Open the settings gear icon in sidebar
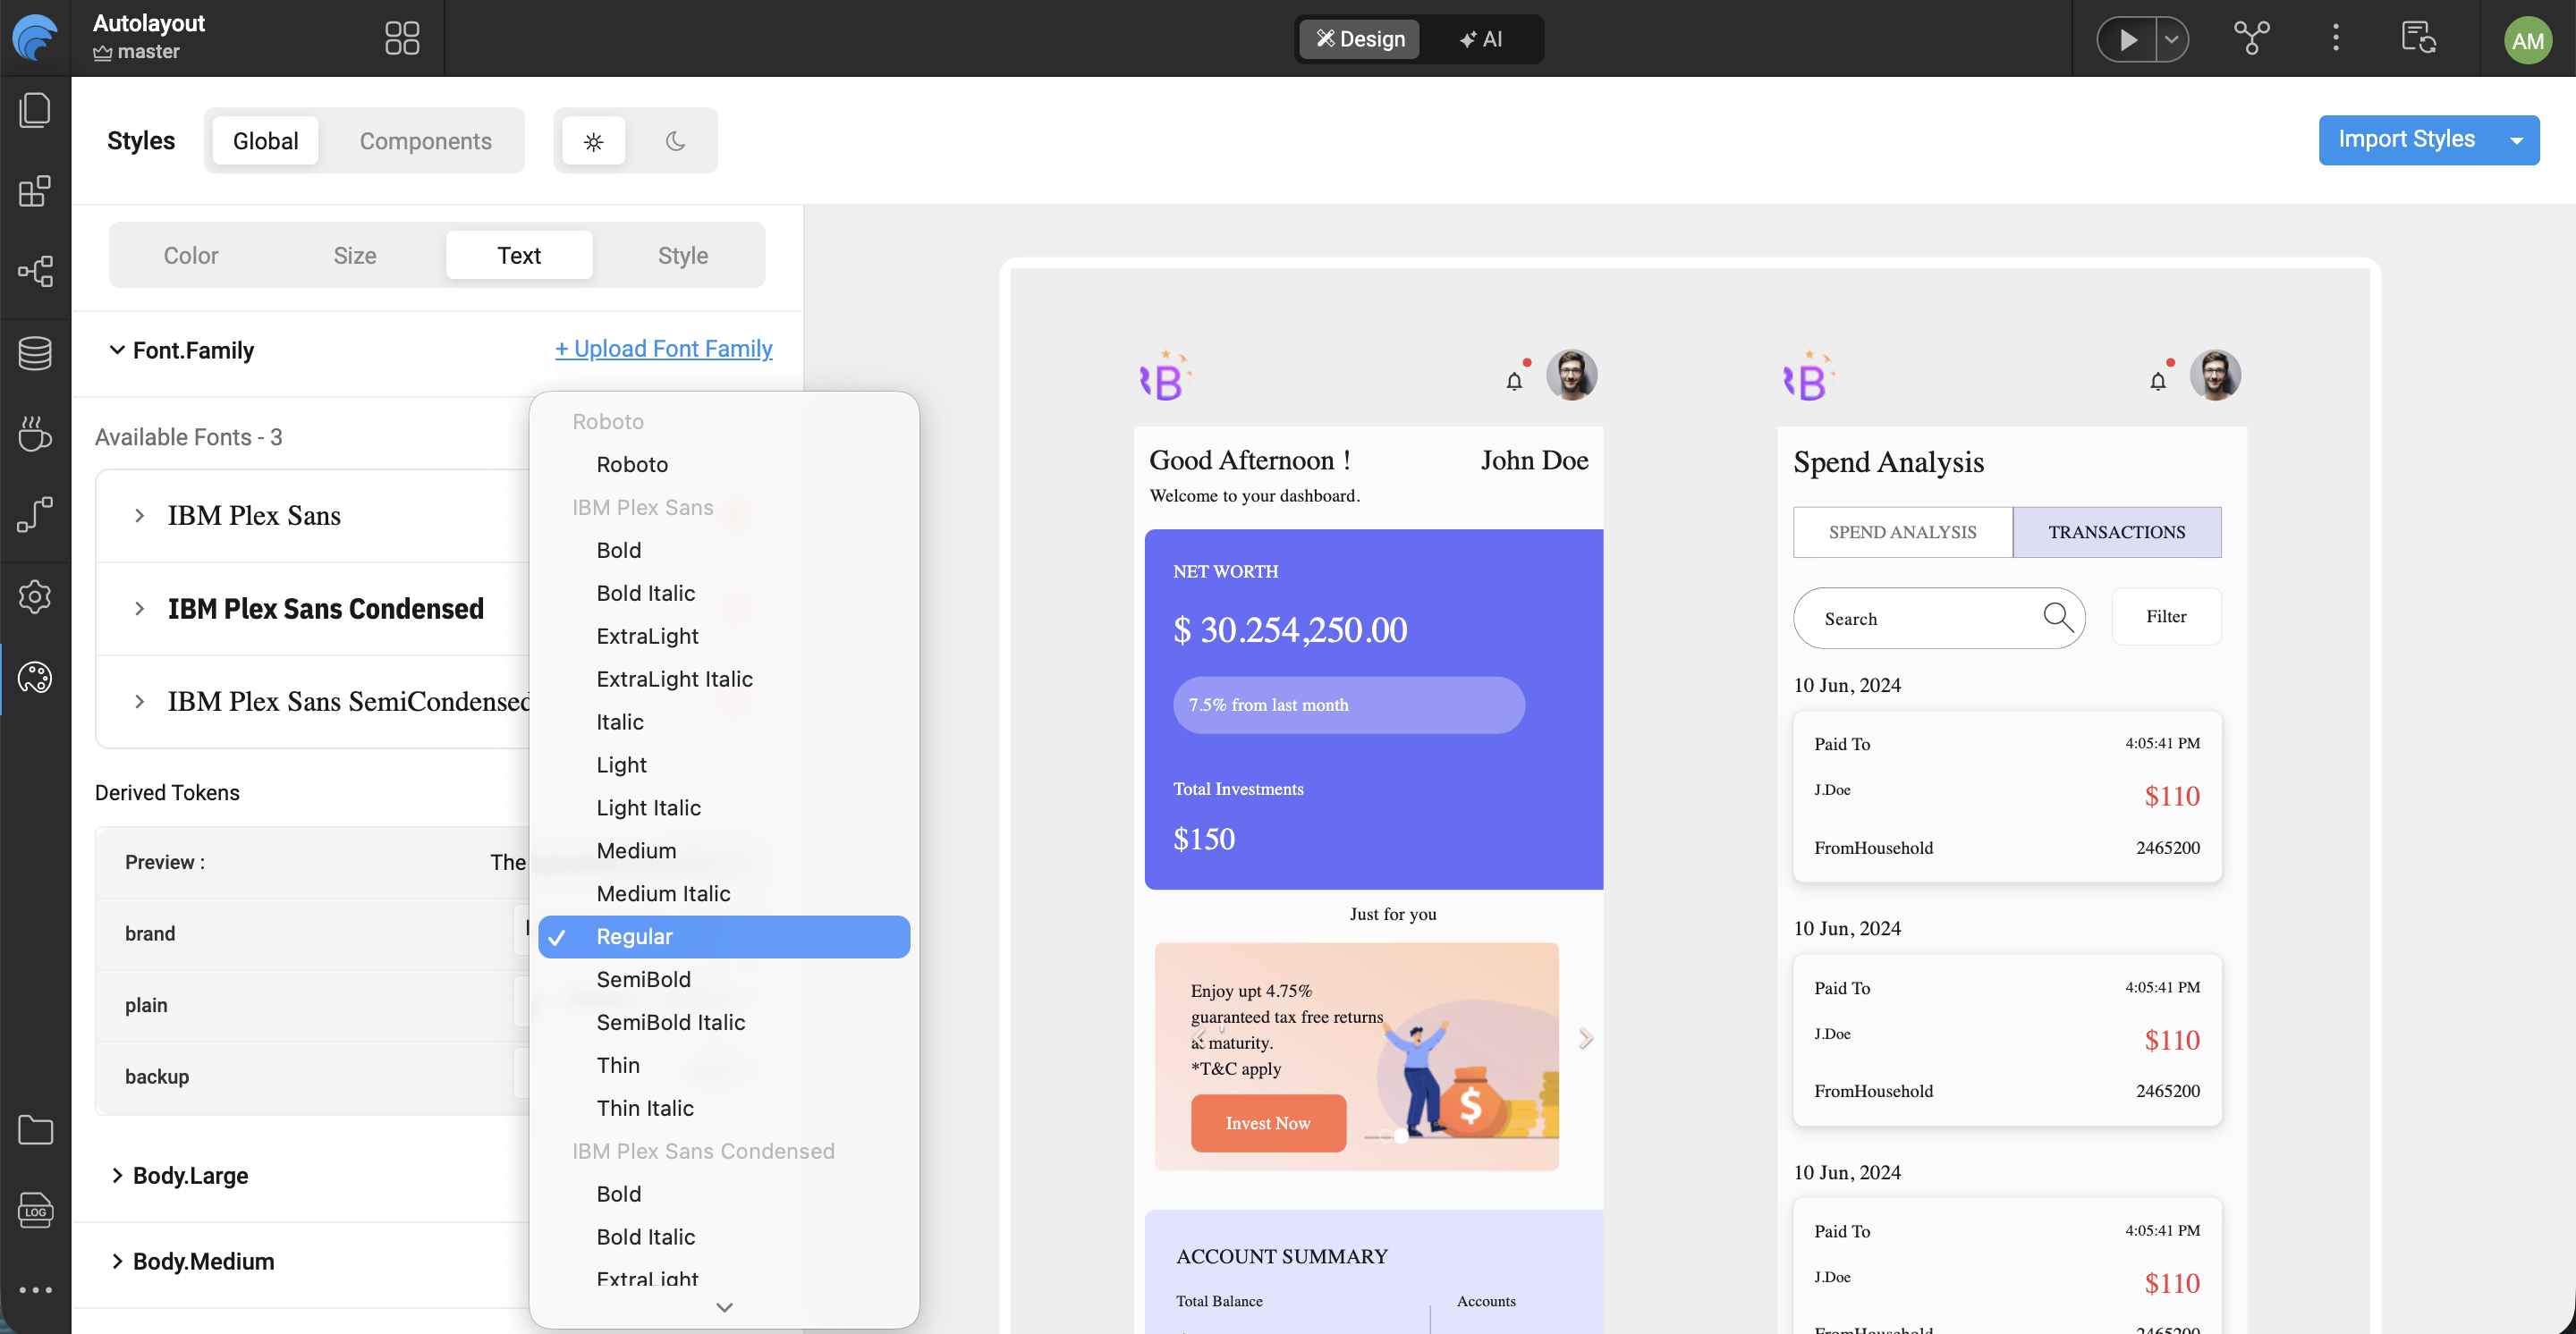Screen dimensions: 2576x1334 point(35,596)
